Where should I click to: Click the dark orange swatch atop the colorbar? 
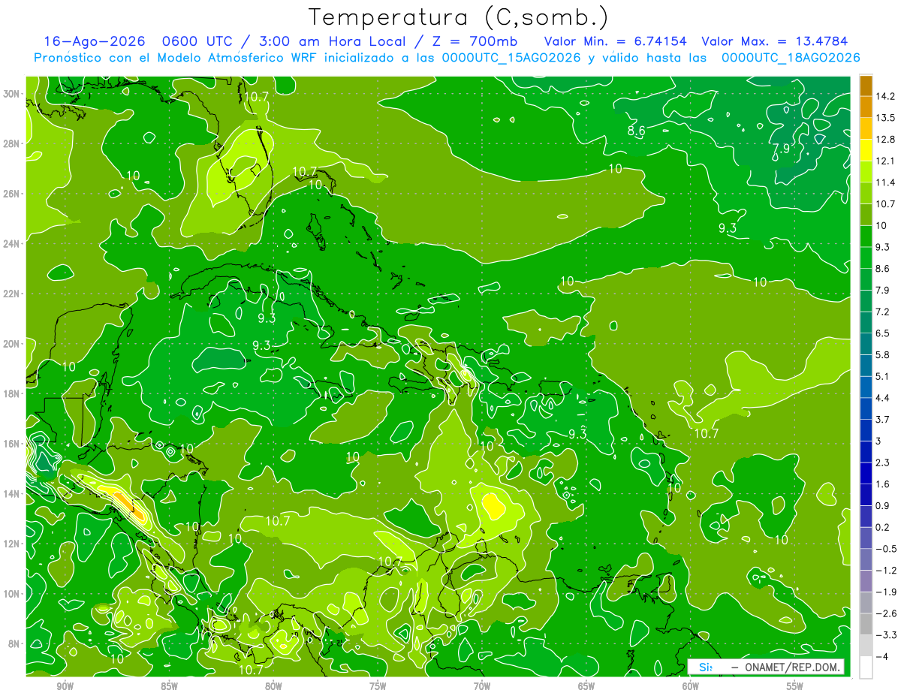point(866,86)
